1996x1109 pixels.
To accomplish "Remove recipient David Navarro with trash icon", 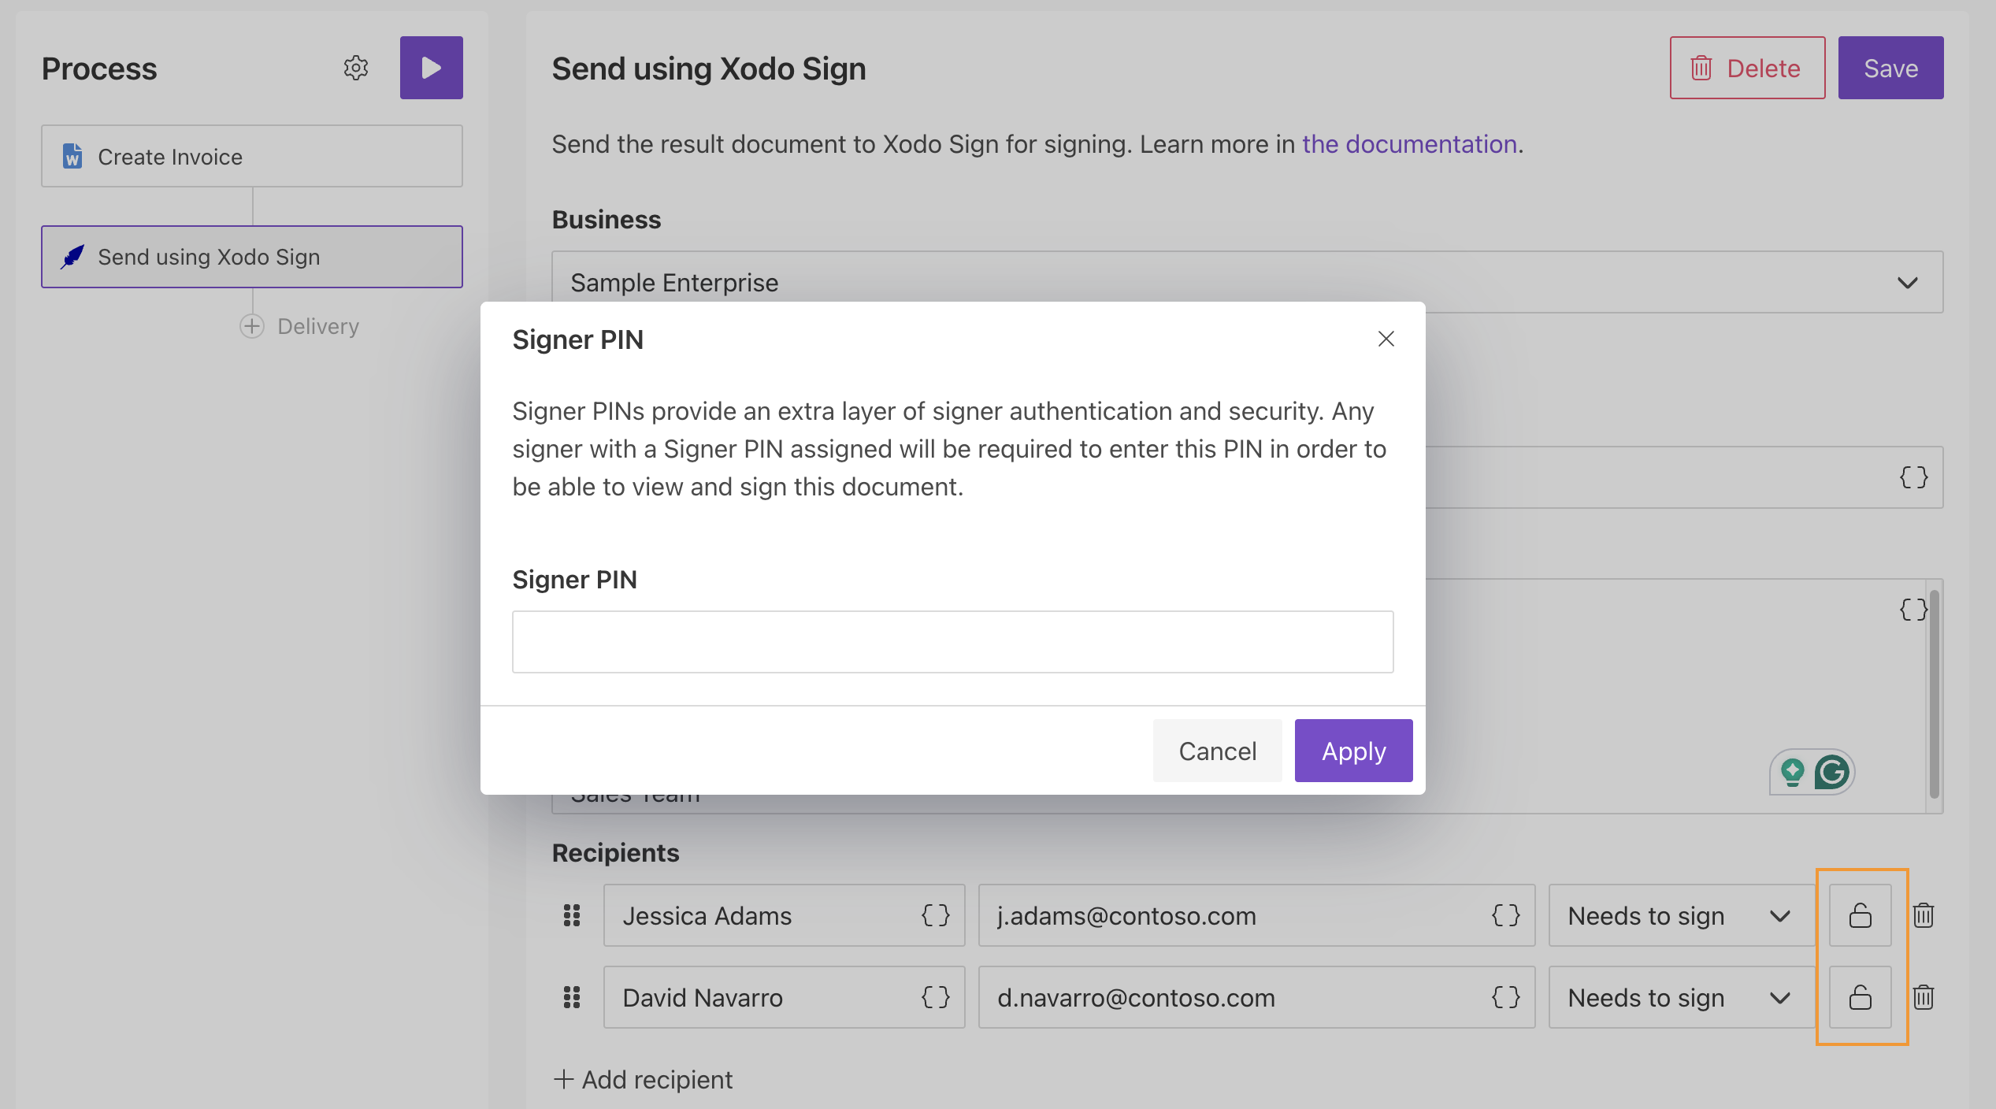I will pyautogui.click(x=1924, y=997).
